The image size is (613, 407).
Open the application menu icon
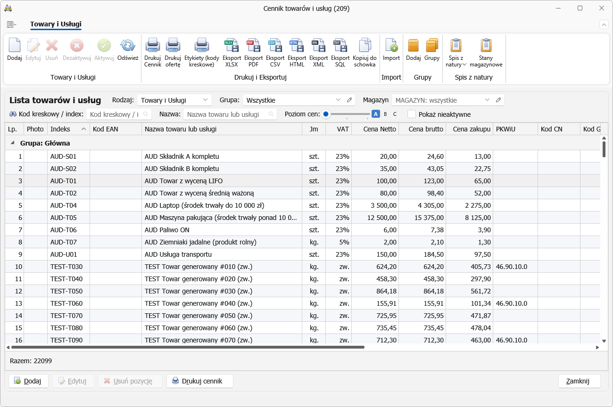(x=12, y=24)
